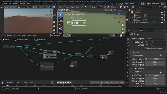Click the Blender logo menu icon

2,4
